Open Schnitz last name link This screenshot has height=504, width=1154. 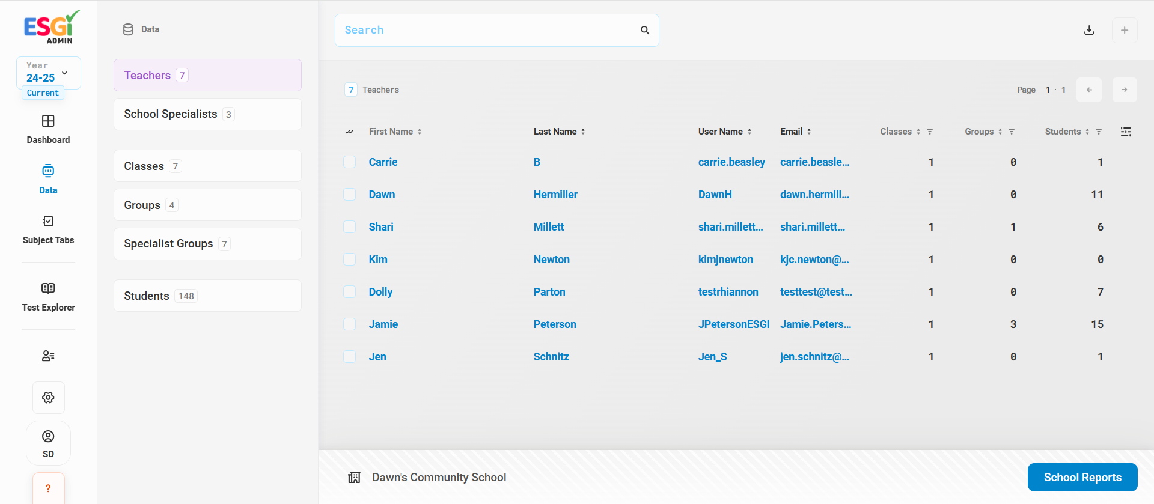pos(551,357)
